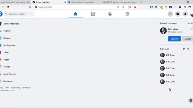Click Friend requests heading text
Screen dimensions: 193x108
point(168,23)
